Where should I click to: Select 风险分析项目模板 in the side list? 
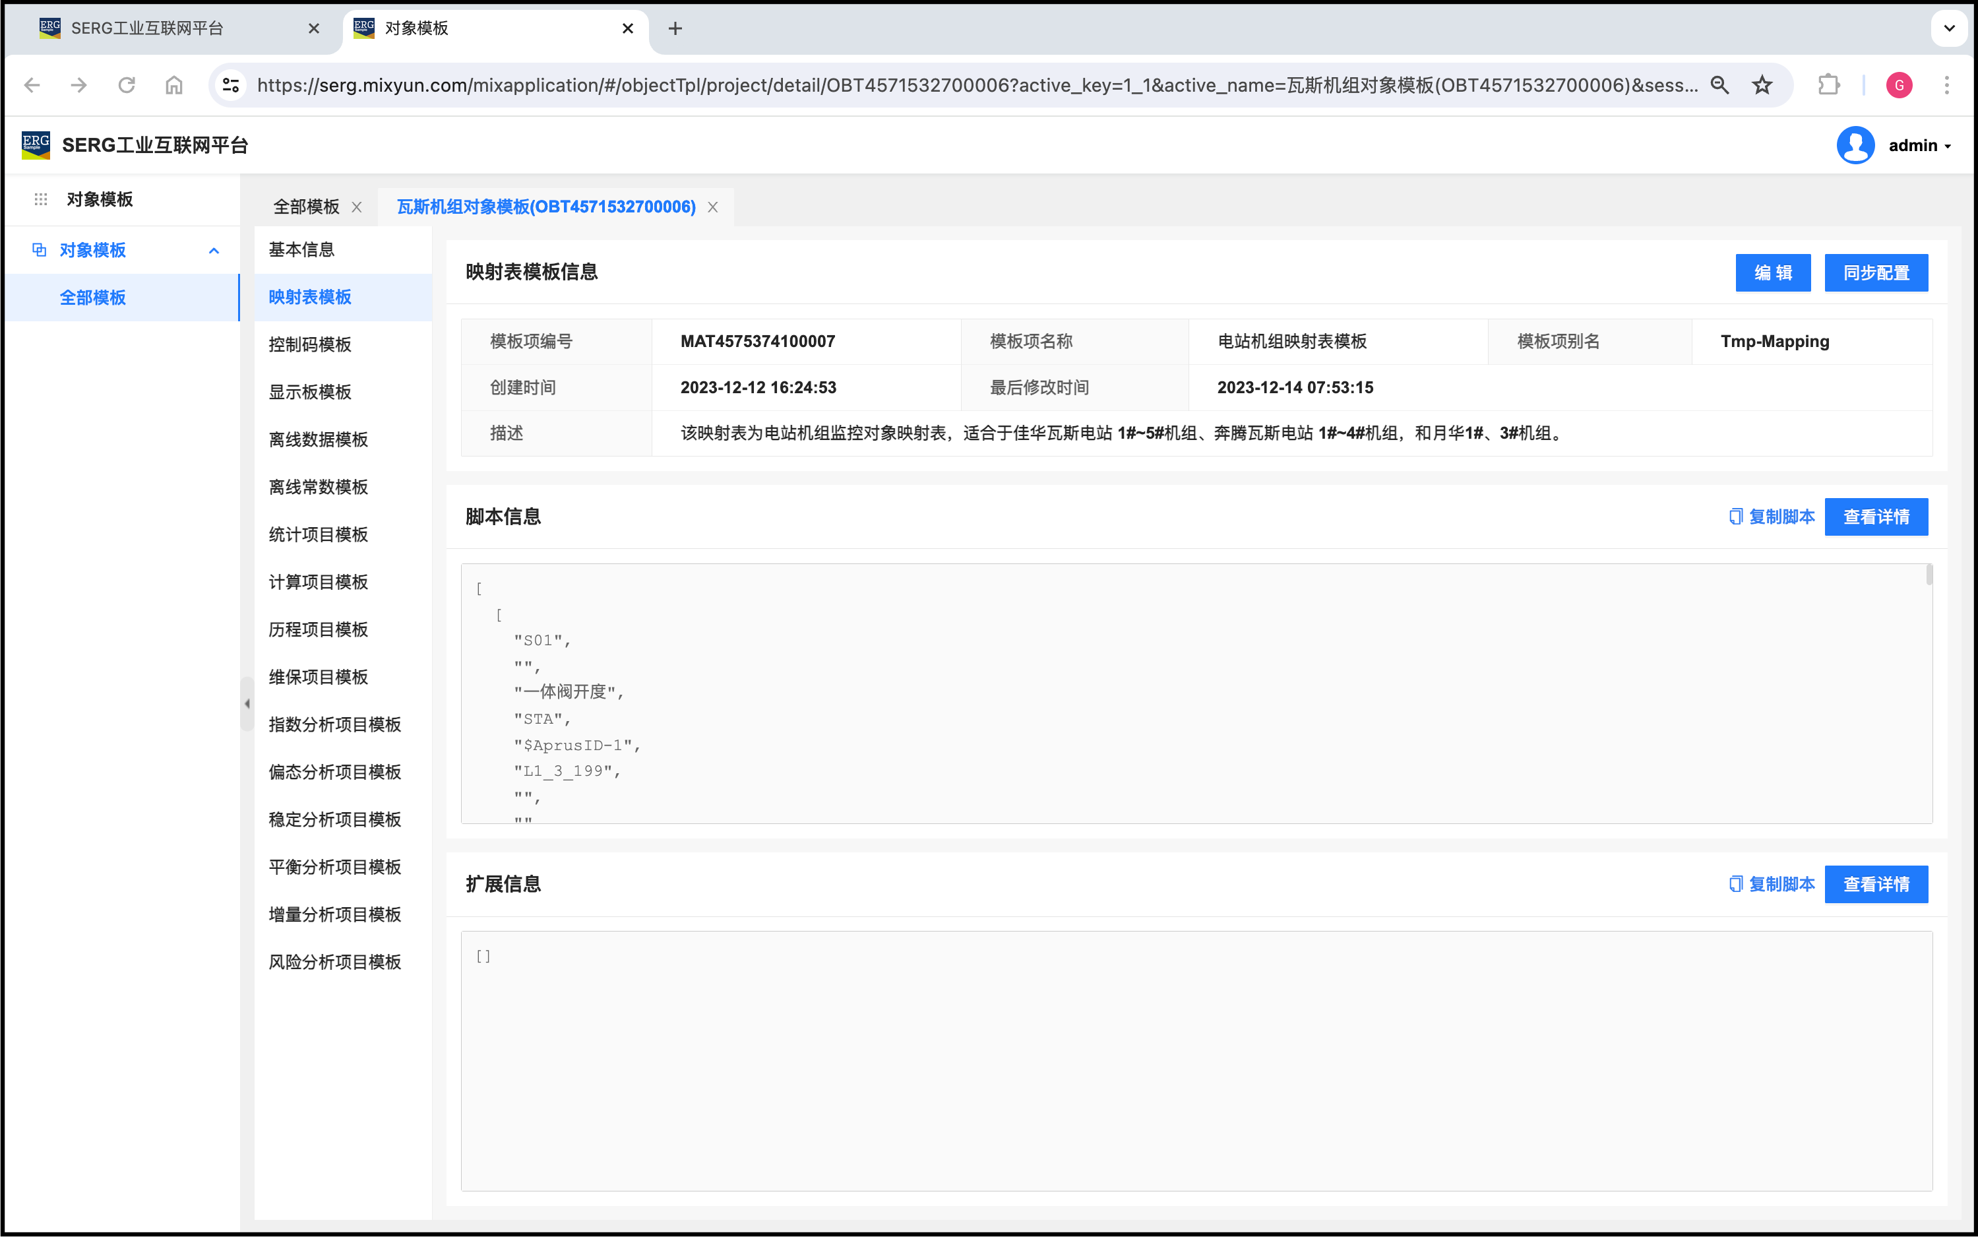coord(334,961)
